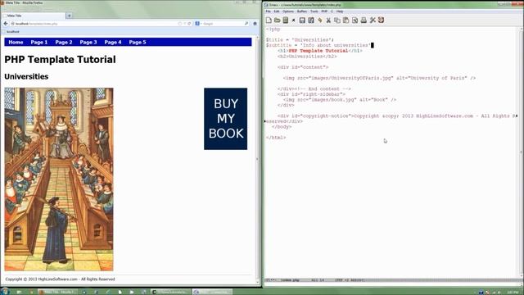Open the directory (Dired) icon in Emacs toolbar
This screenshot has width=524, height=295.
tap(286, 20)
